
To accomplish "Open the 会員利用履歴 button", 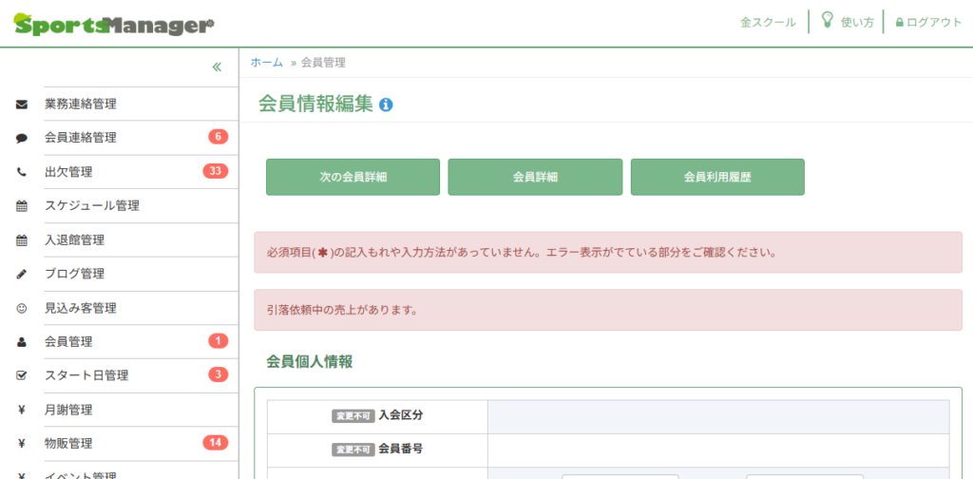I will 717,177.
